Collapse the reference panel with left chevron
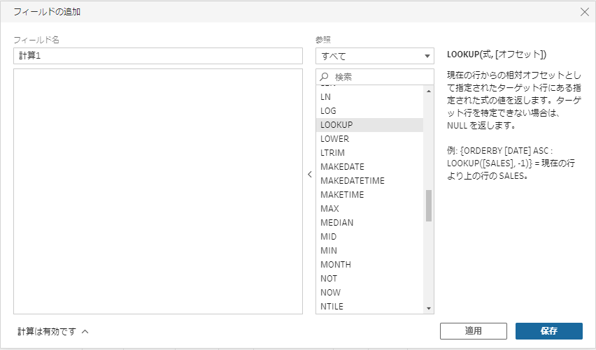The height and width of the screenshot is (350, 596). pos(310,174)
